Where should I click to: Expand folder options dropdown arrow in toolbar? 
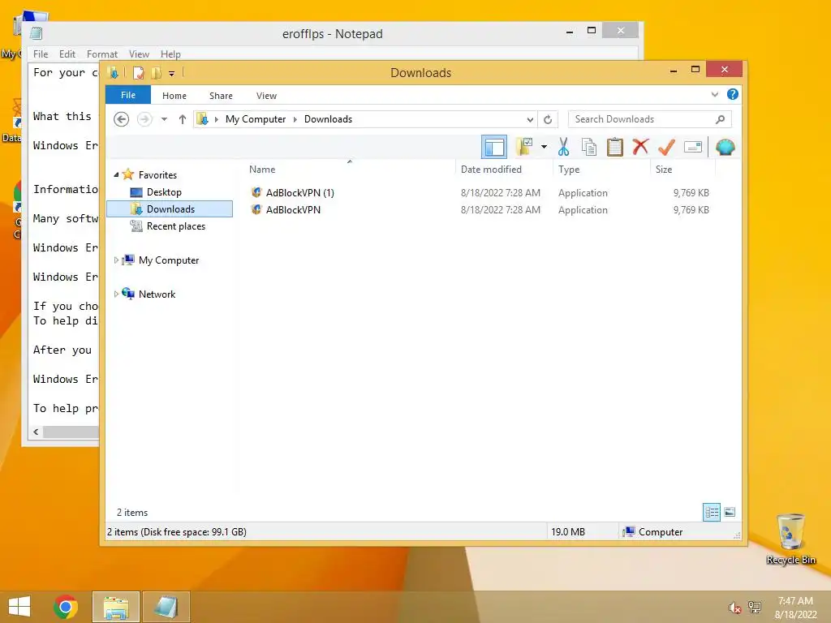coord(544,147)
